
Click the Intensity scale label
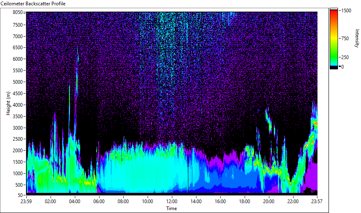pyautogui.click(x=357, y=38)
